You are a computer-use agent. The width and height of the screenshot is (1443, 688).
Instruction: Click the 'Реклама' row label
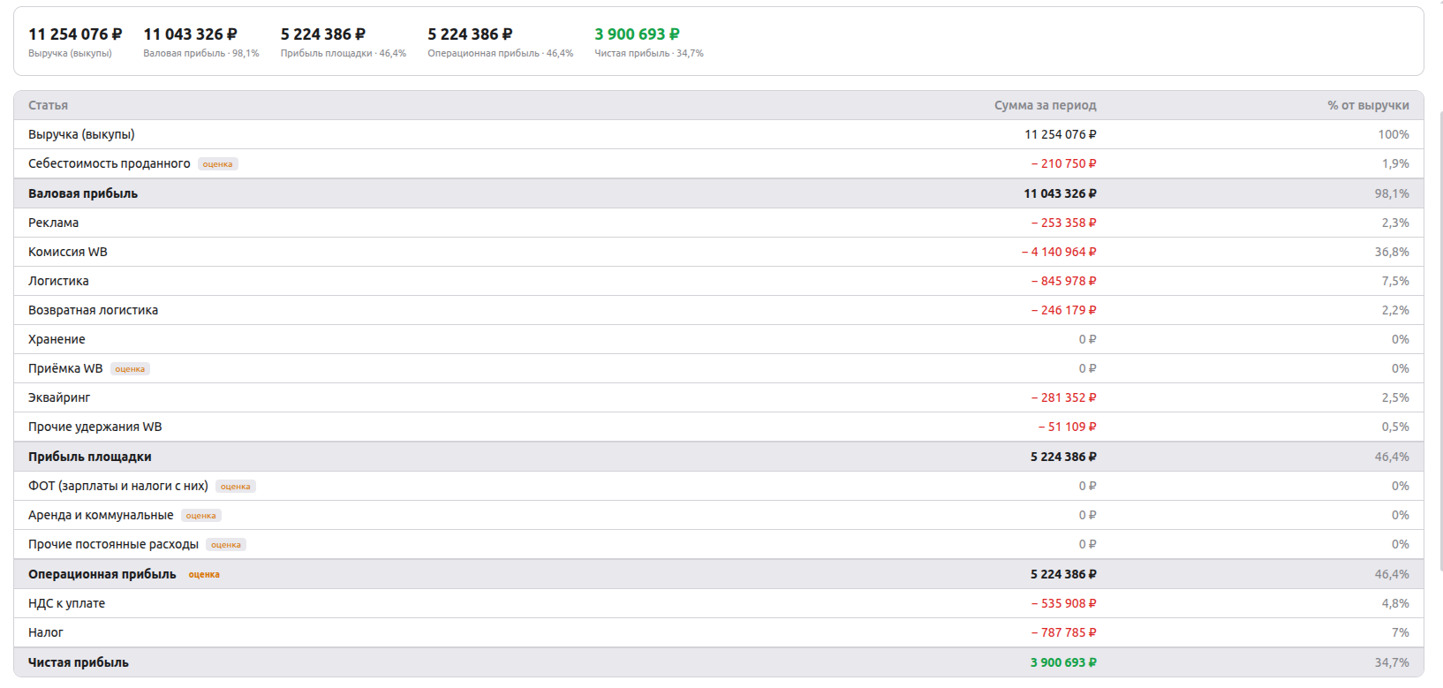(53, 223)
